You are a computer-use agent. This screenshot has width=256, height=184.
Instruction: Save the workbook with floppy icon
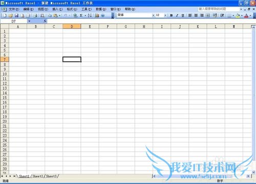pyautogui.click(x=16, y=15)
